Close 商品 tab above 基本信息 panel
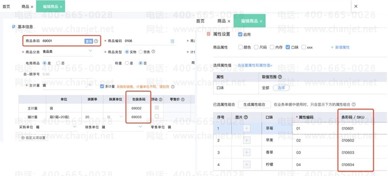388x176 pixels. (x=32, y=7)
